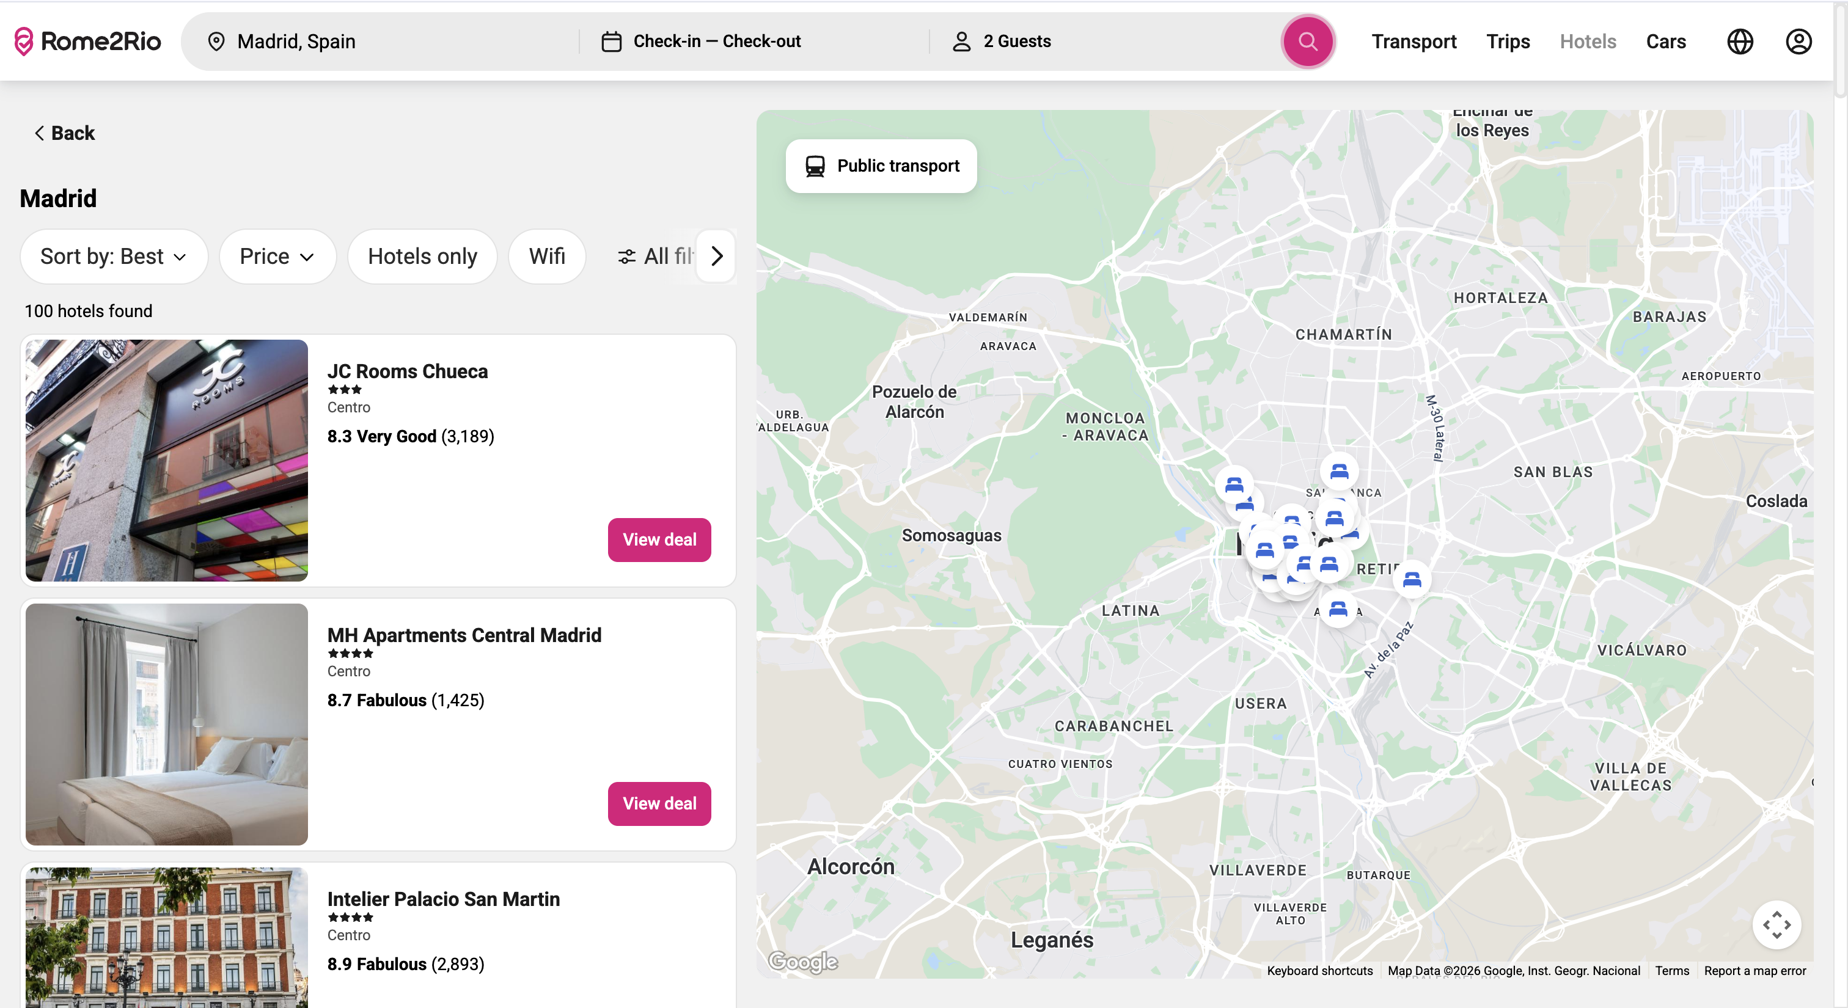Toggle the Hotels only filter
This screenshot has width=1848, height=1008.
[x=422, y=256]
